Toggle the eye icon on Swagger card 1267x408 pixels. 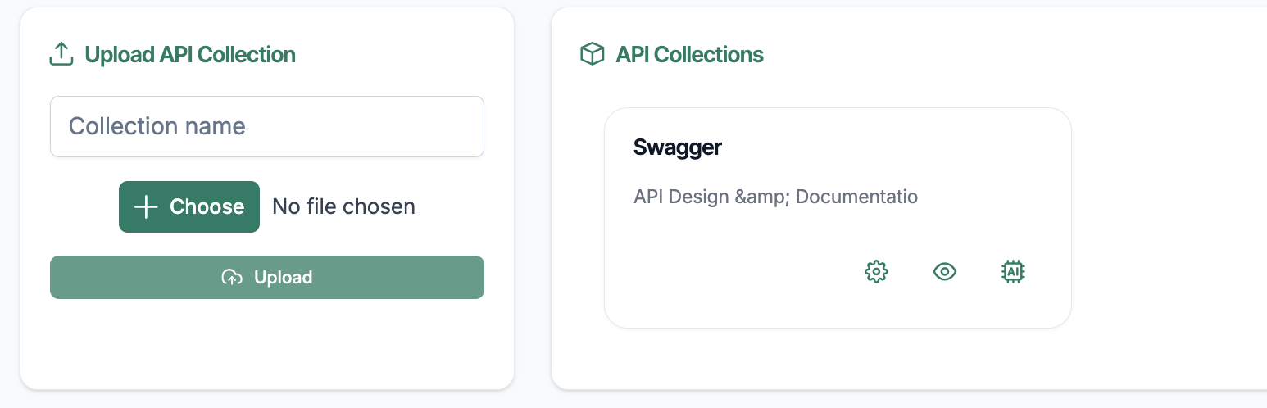[945, 271]
